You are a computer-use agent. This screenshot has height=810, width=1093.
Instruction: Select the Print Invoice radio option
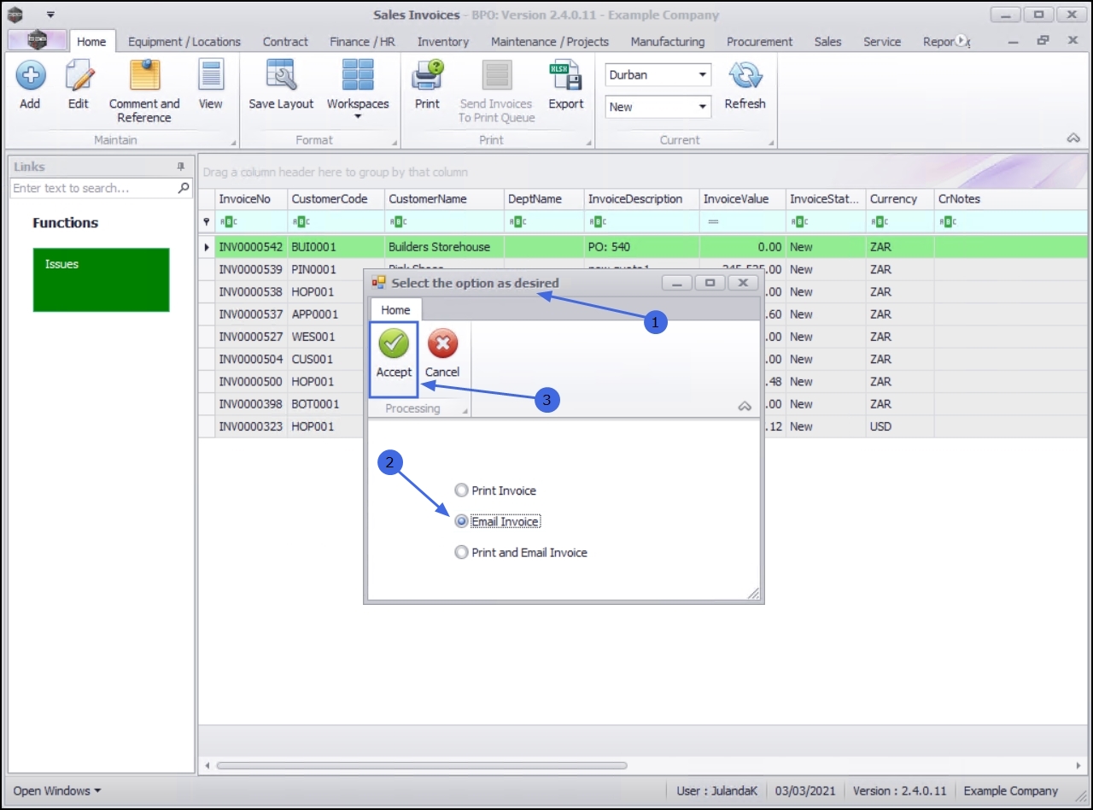(x=461, y=490)
